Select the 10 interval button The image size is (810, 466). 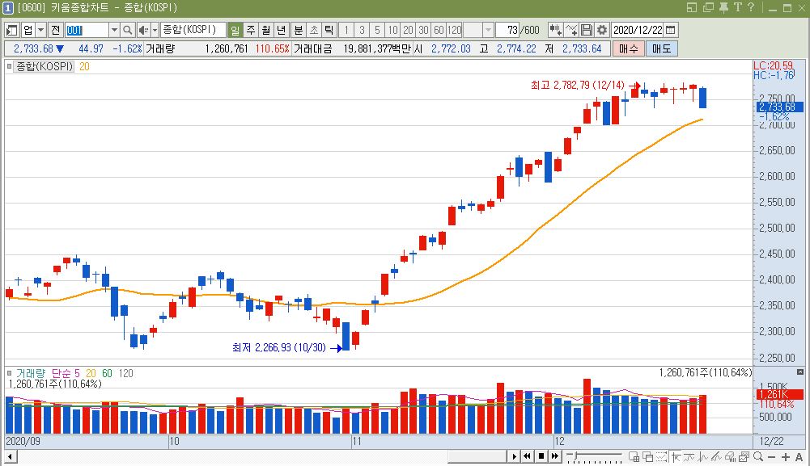click(x=392, y=30)
